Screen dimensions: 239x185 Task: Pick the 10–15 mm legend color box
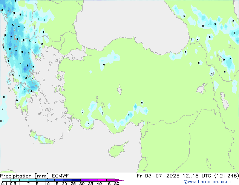pyautogui.click(x=50, y=180)
